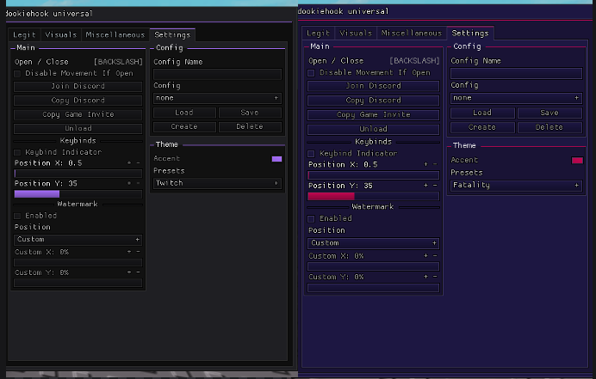Click Position X slider in left window
The image size is (596, 379).
pyautogui.click(x=78, y=174)
